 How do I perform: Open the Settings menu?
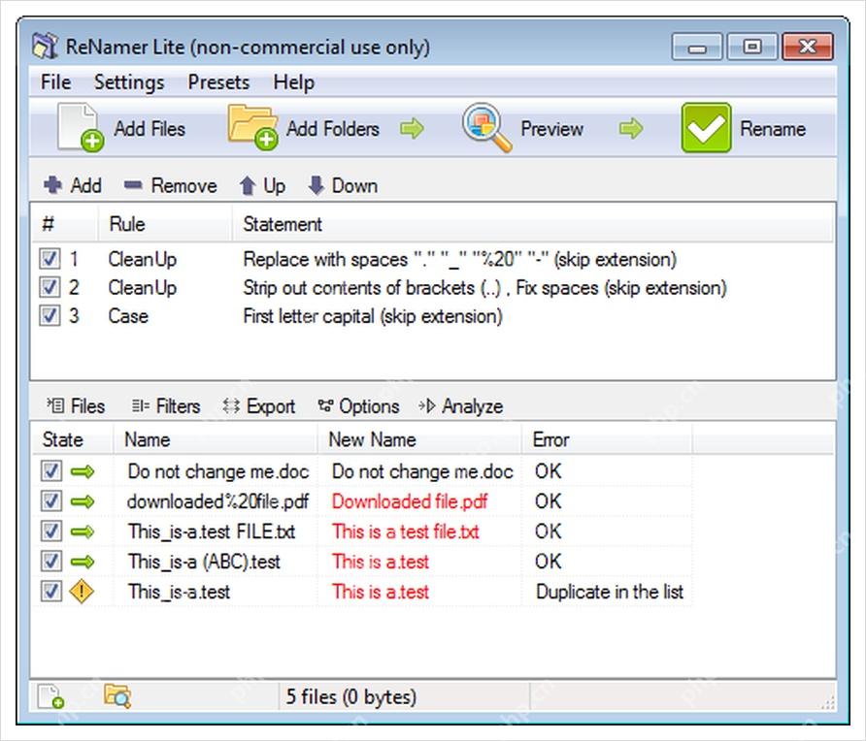tap(129, 82)
